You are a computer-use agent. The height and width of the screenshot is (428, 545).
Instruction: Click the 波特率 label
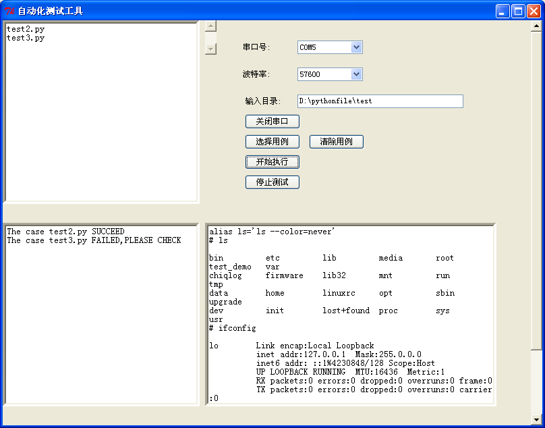click(x=256, y=74)
